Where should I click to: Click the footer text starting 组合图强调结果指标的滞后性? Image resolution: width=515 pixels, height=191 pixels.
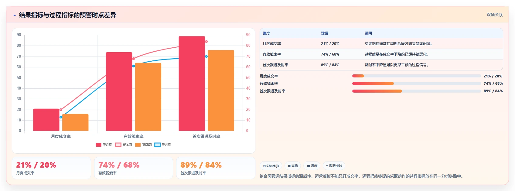point(361,176)
